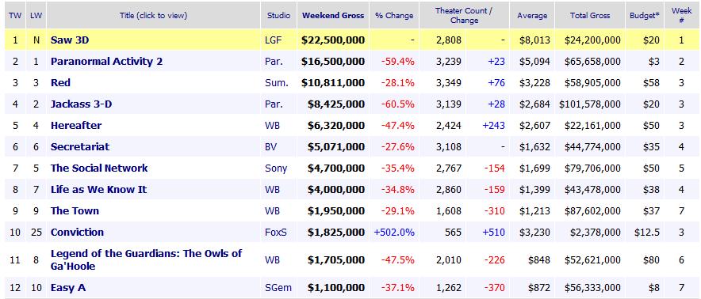Open the Paranormal Activity 2 movie link

106,61
